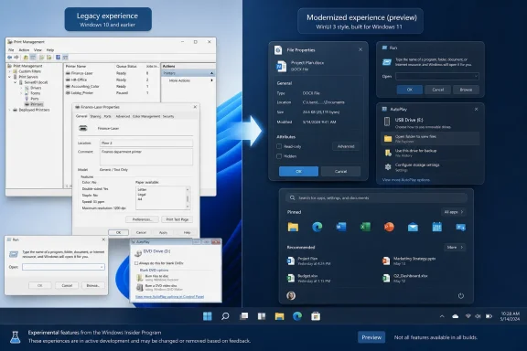This screenshot has width=527, height=351.
Task: Switch to the Sharing tab in Finance-Laser Properties
Action: 95,116
